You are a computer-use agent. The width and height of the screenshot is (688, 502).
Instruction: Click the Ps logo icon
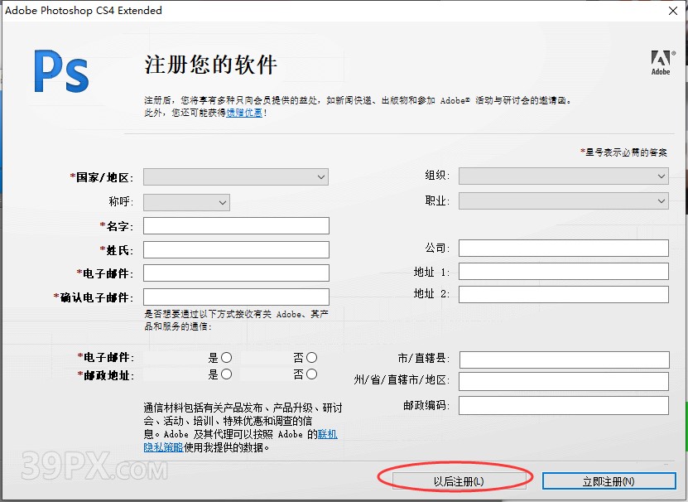pos(60,72)
